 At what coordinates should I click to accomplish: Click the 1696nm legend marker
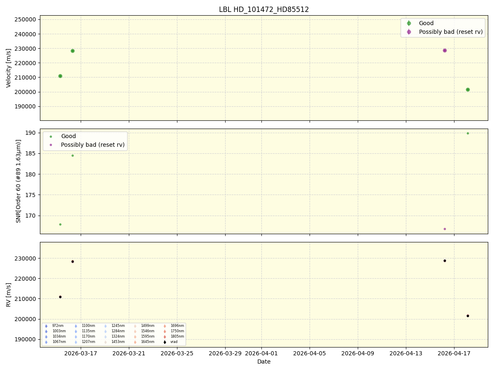pyautogui.click(x=165, y=326)
